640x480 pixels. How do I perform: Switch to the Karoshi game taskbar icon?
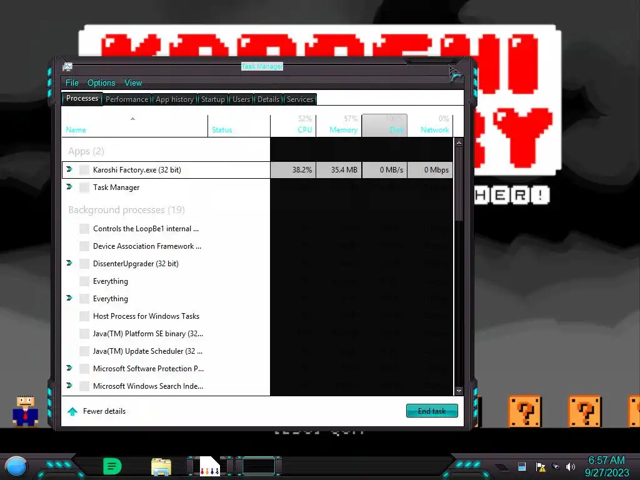click(x=209, y=466)
